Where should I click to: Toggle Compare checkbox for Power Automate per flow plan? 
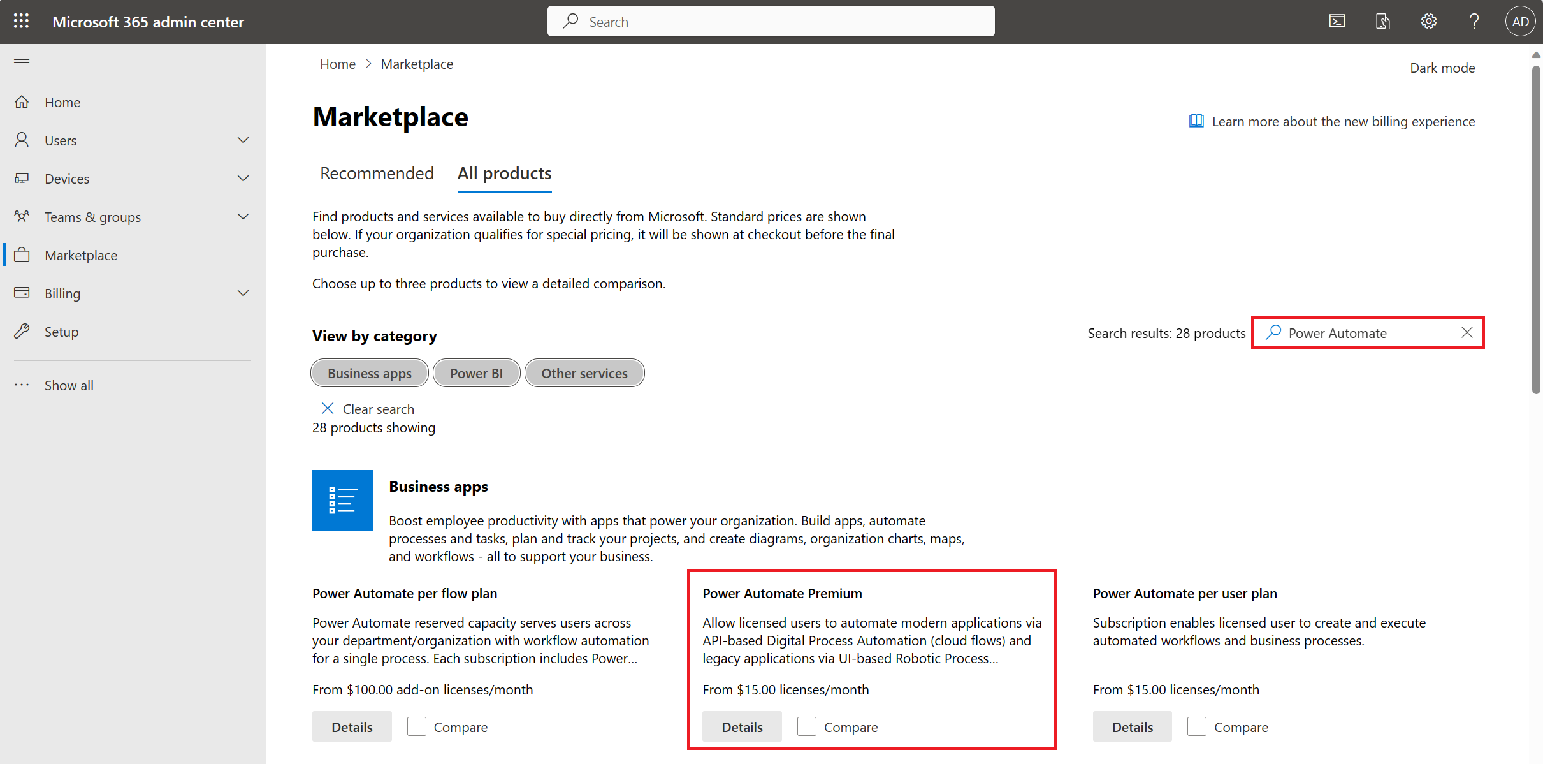coord(416,726)
